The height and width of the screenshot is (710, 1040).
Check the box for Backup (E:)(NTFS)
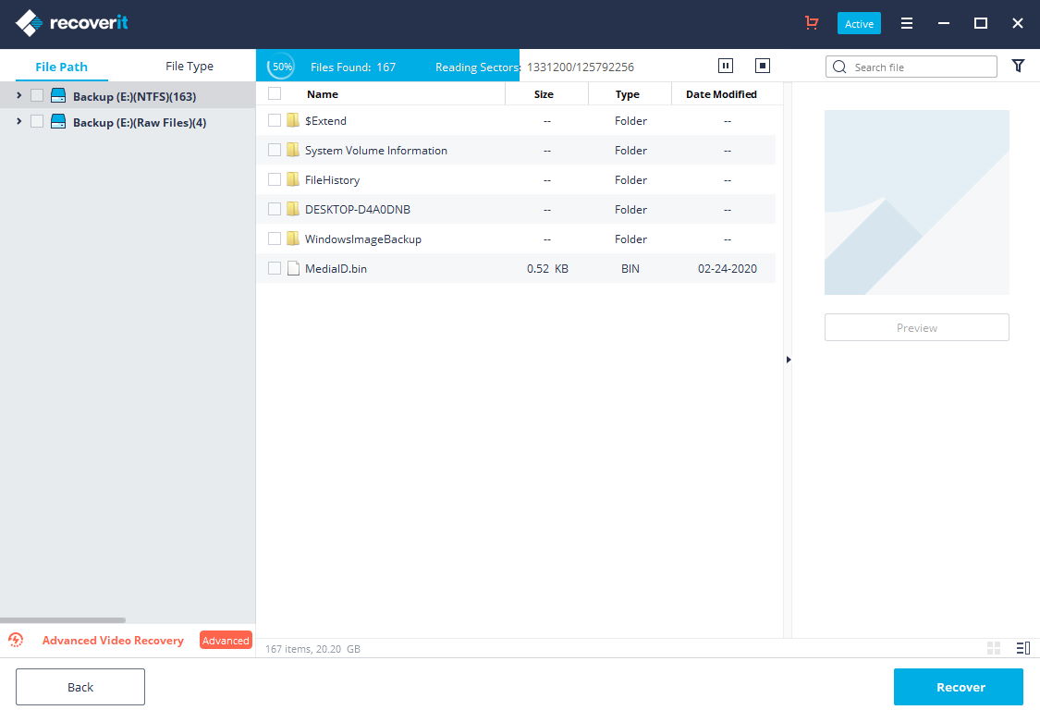[37, 95]
